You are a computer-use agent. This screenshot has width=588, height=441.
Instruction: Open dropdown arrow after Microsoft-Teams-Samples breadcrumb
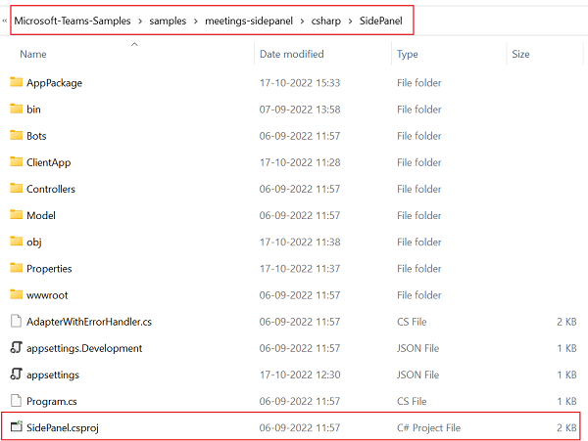[140, 22]
